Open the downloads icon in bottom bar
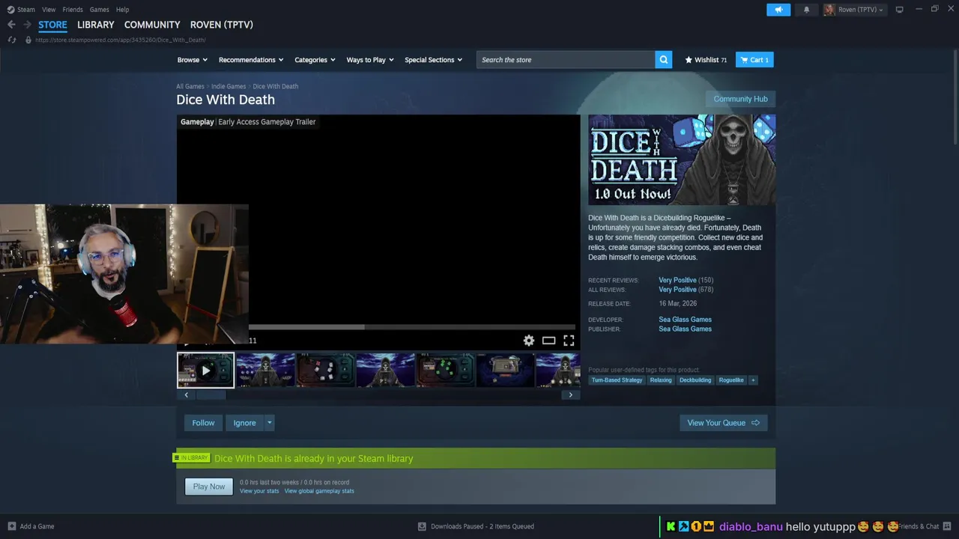This screenshot has width=959, height=539. [422, 526]
